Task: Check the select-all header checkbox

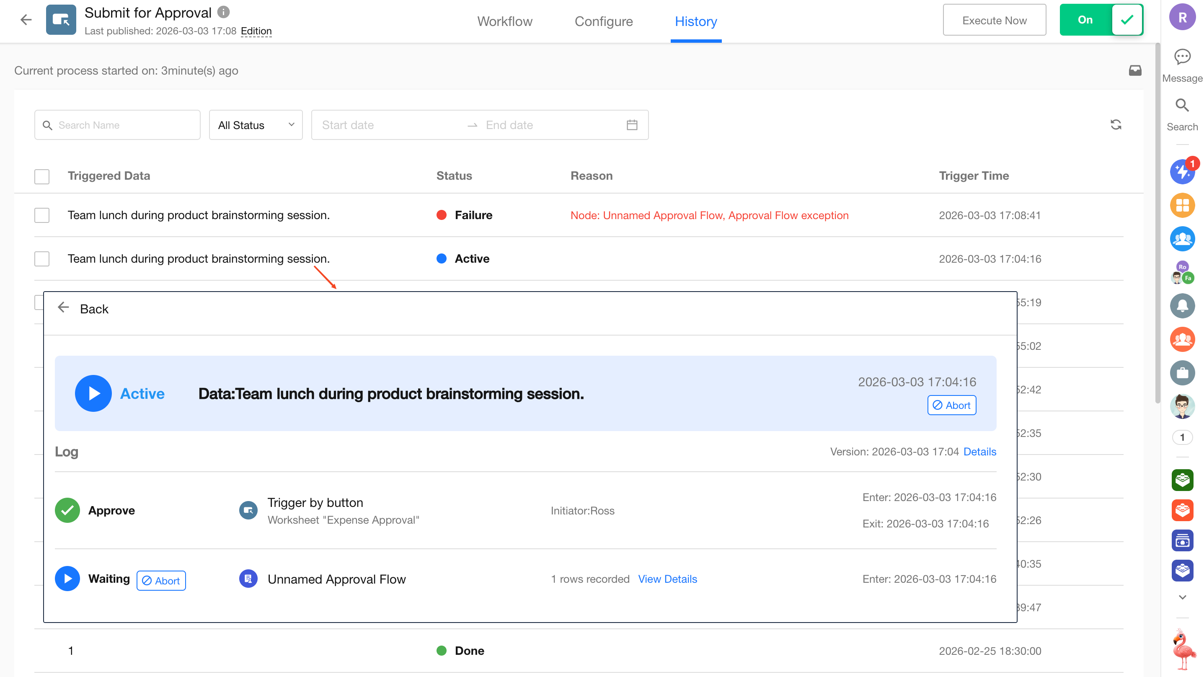Action: click(x=42, y=176)
